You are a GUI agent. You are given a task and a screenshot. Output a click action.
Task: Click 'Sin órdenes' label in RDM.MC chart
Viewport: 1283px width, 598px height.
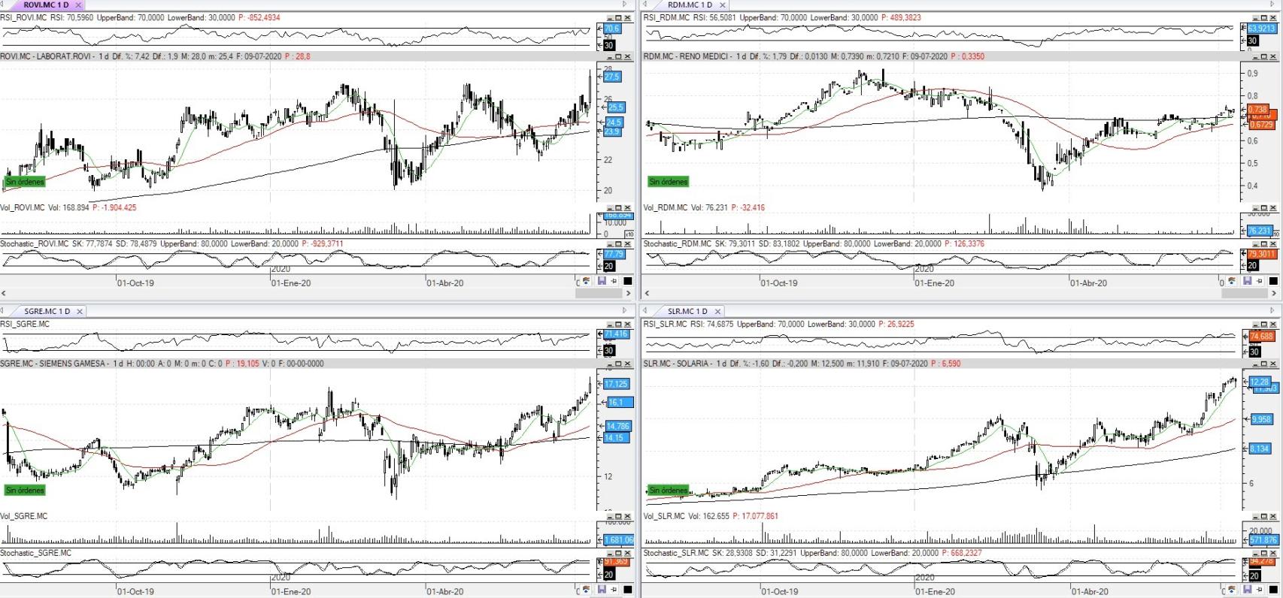(x=669, y=182)
